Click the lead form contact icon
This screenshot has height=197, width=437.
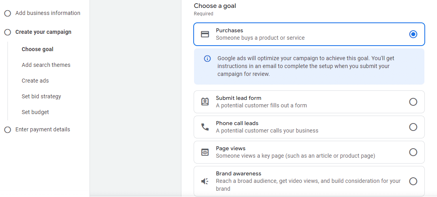(205, 101)
